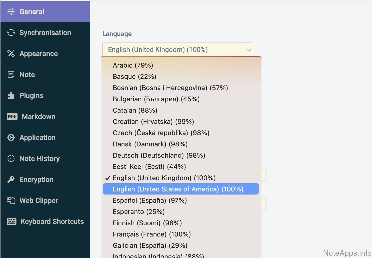This screenshot has height=258, width=372.
Task: Pick Français (France) in the language list
Action: tap(152, 234)
